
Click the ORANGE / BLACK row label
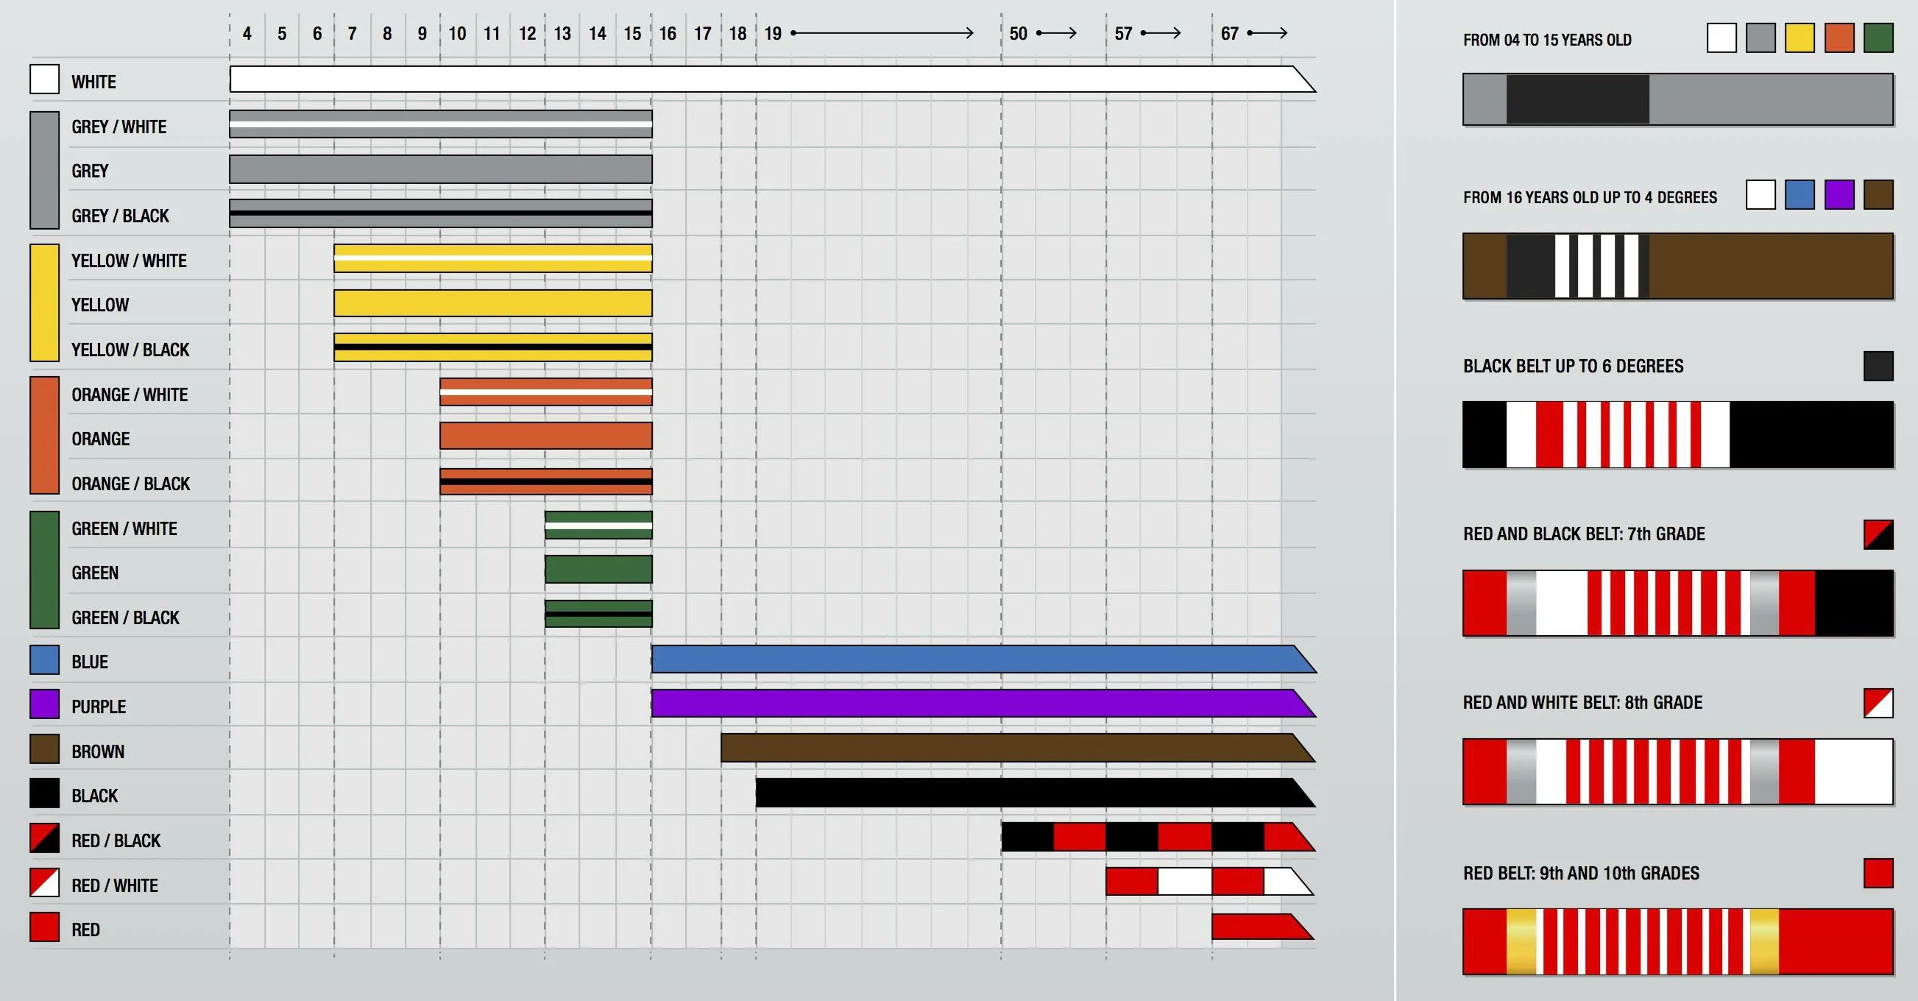(x=131, y=484)
